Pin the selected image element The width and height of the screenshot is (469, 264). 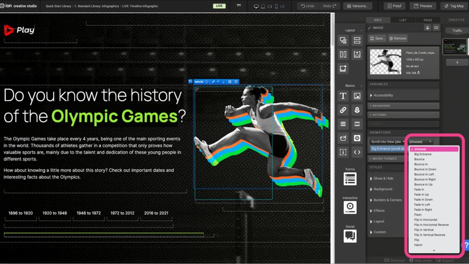click(213, 82)
